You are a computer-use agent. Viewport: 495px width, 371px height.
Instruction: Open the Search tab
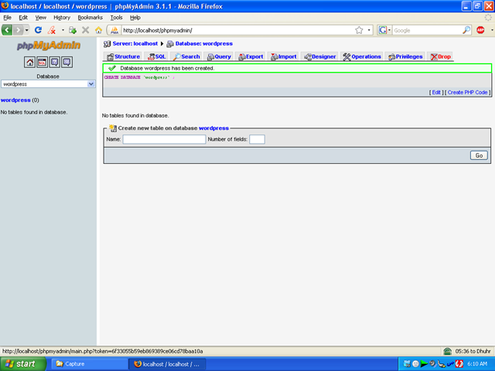point(186,56)
